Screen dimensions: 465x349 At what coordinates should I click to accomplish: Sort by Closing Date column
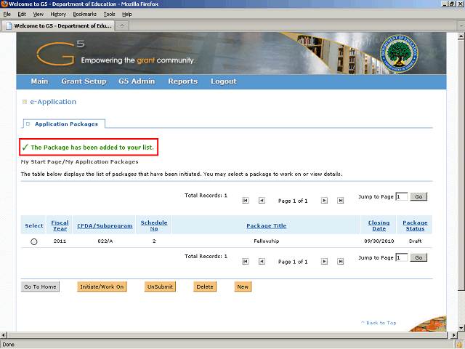point(379,225)
